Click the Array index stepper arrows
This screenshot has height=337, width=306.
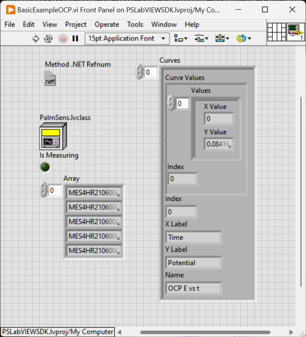click(44, 190)
